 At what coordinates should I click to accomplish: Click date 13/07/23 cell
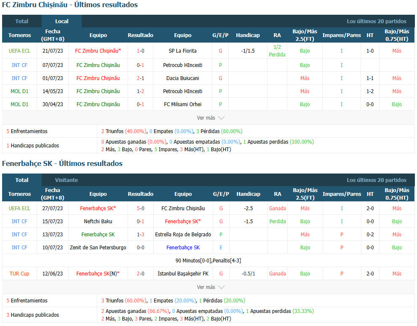coord(53,234)
